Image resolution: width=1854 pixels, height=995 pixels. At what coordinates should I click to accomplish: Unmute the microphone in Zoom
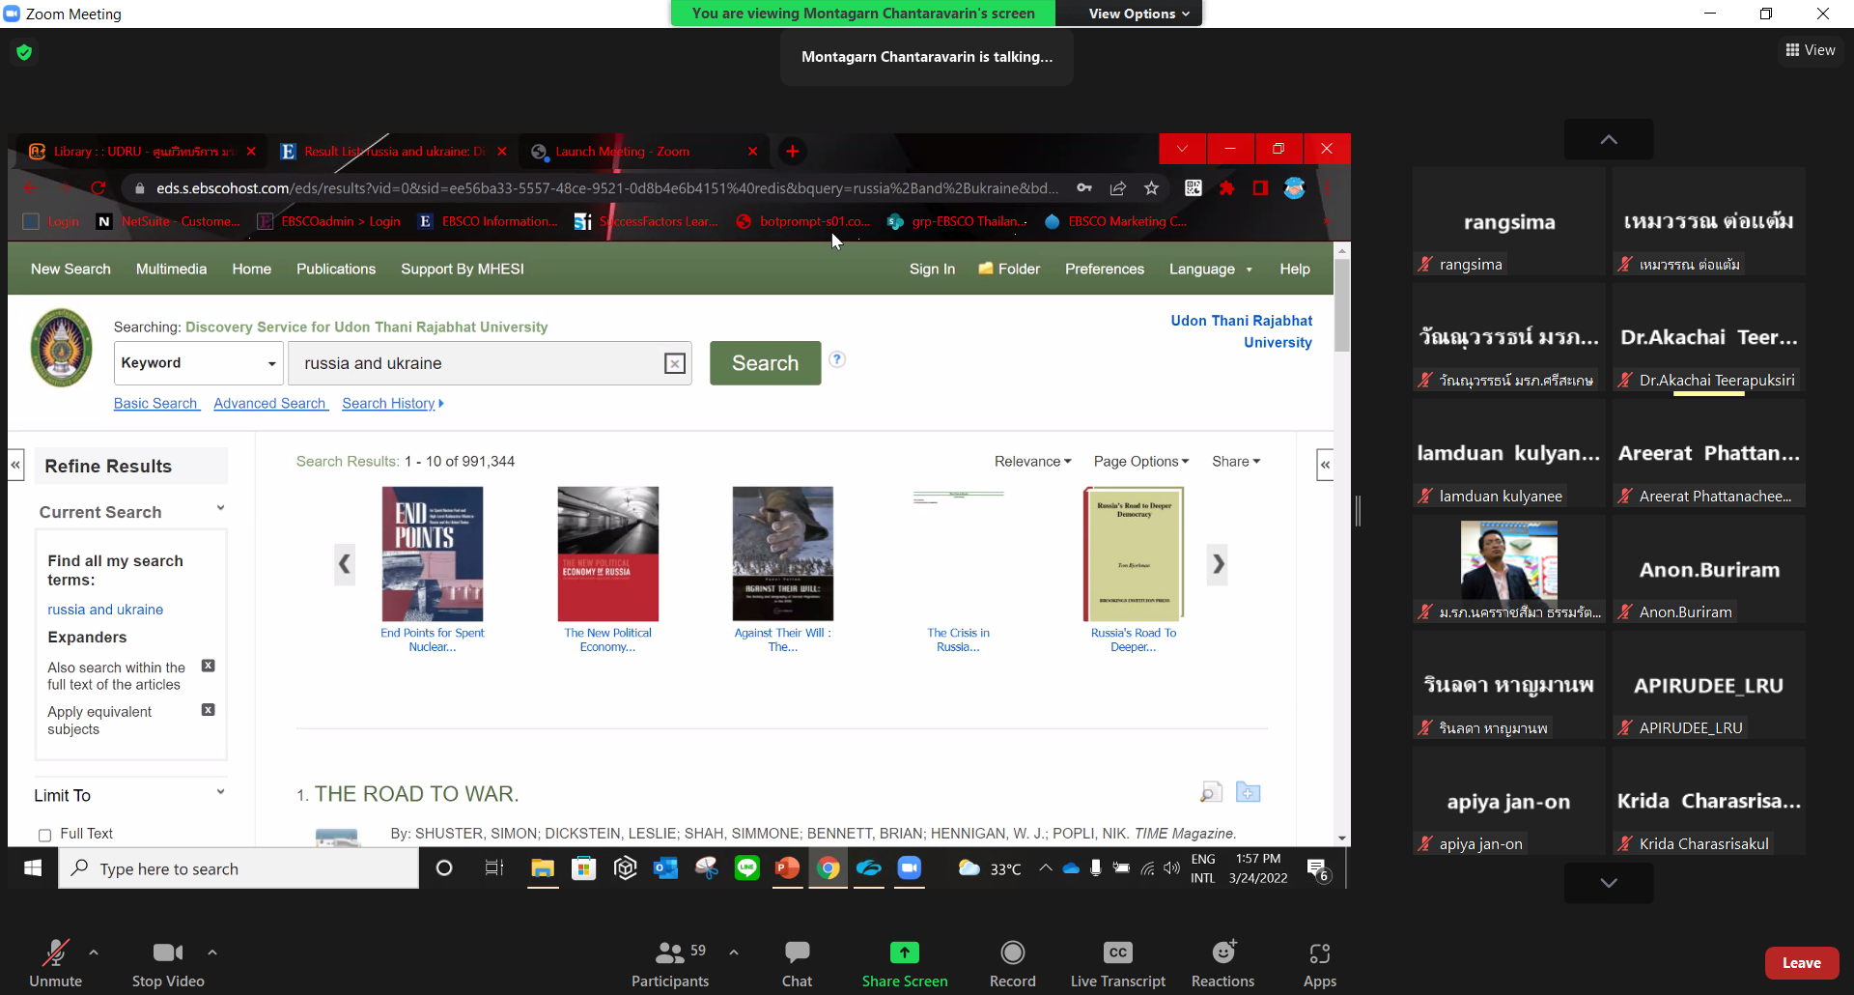pyautogui.click(x=55, y=963)
